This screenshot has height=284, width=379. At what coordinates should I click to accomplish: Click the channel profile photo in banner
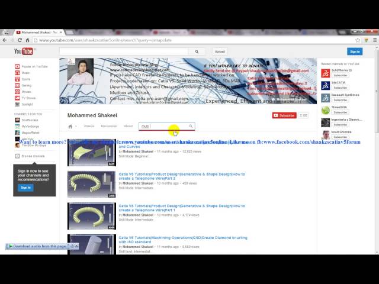coord(81,72)
